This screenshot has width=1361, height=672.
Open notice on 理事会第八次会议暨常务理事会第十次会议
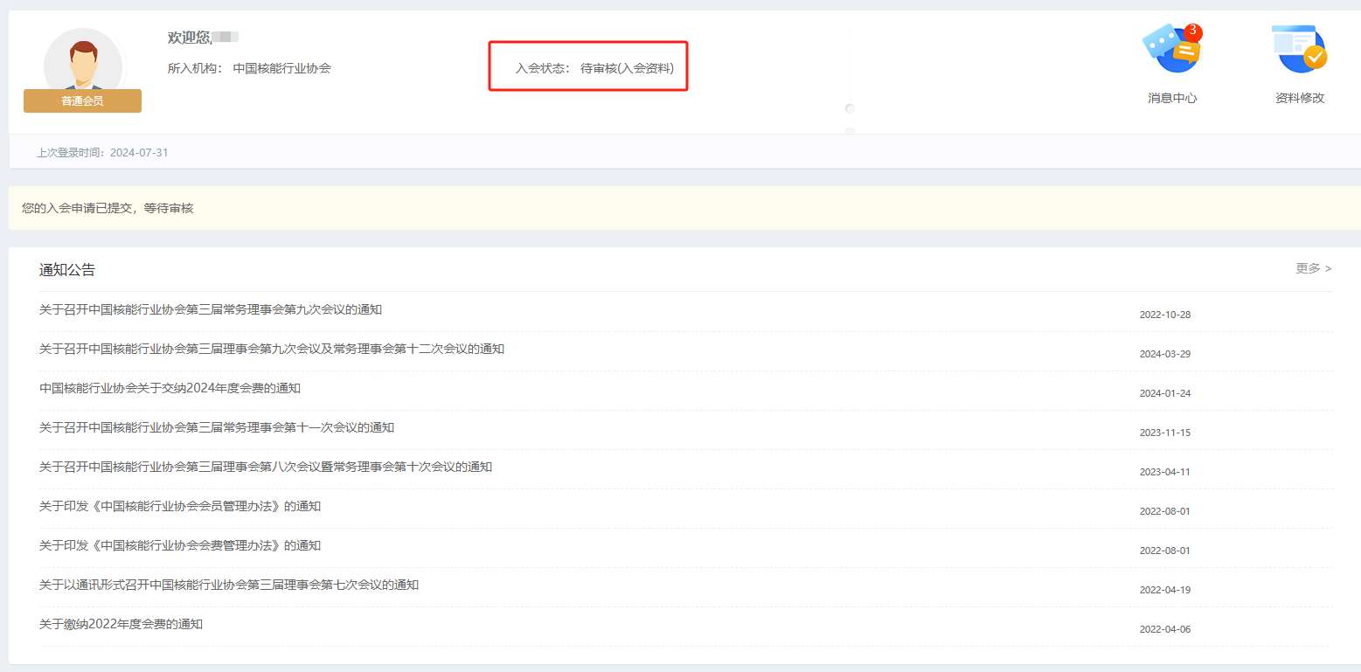266,467
